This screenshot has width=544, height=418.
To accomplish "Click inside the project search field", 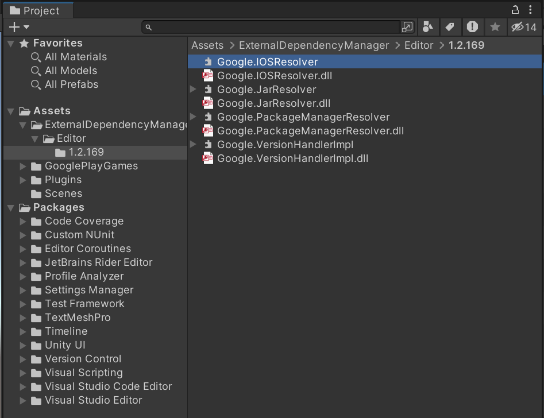I will click(271, 27).
